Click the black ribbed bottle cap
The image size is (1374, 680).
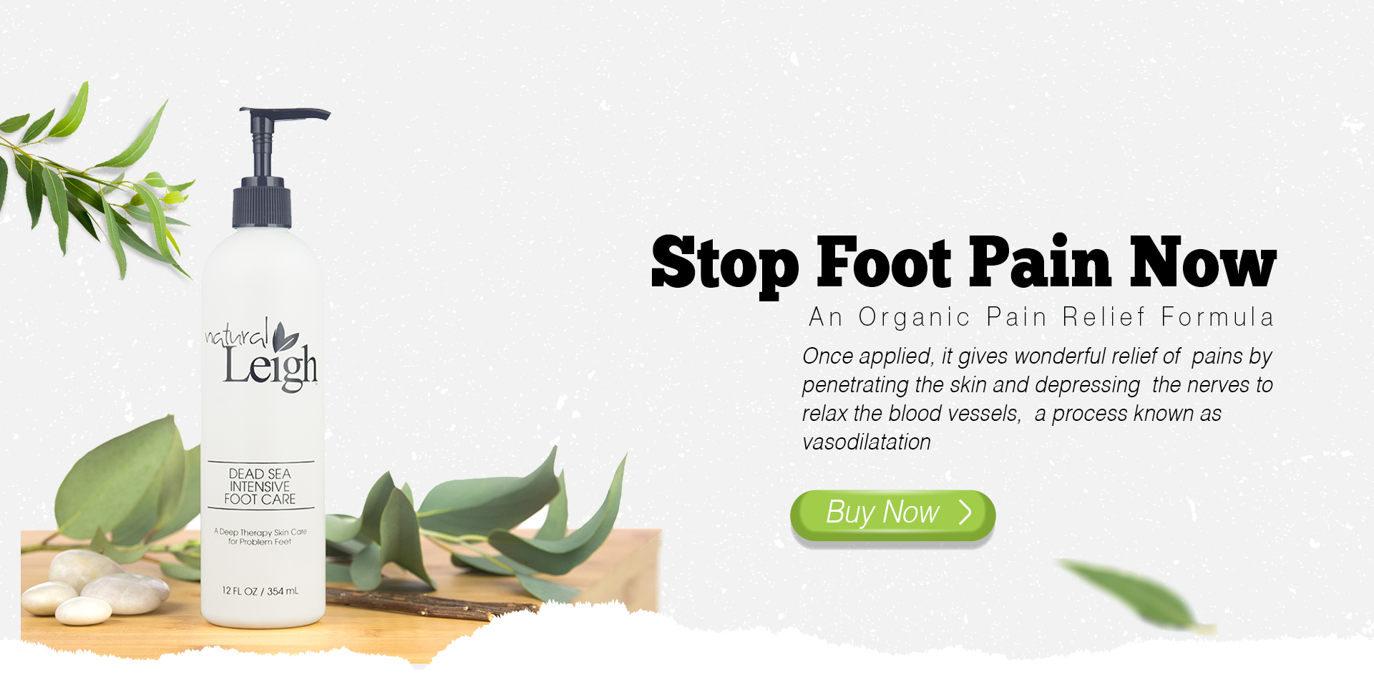(262, 202)
